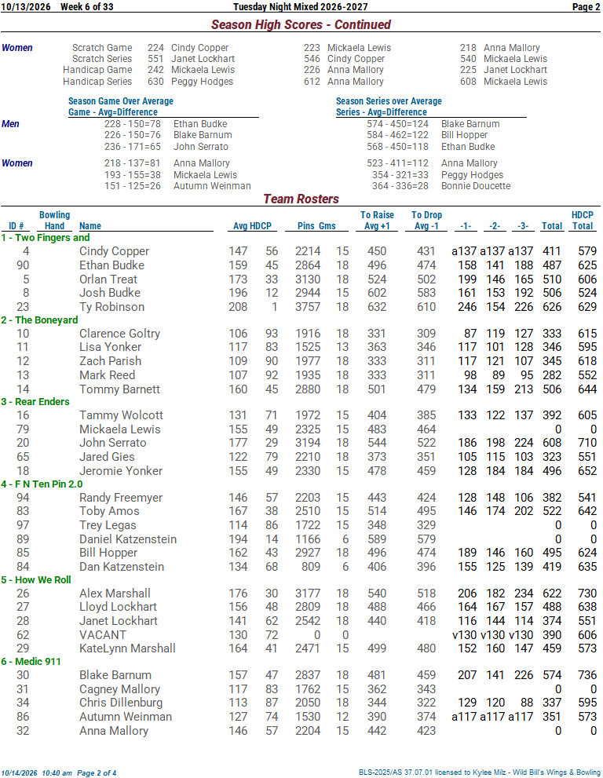Click Blake Barnum's HDCP total 736
Image resolution: width=603 pixels, height=778 pixels.
[x=587, y=675]
